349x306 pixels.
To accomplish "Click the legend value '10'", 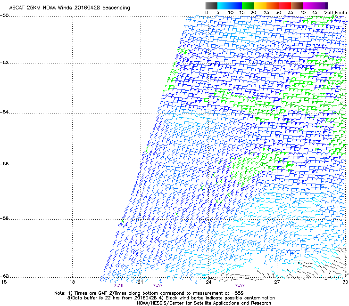I will pyautogui.click(x=231, y=13).
